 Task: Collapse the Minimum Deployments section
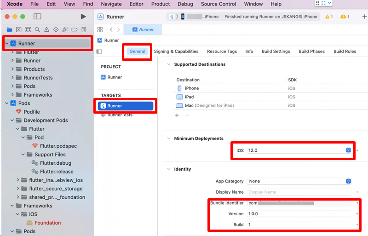click(168, 138)
